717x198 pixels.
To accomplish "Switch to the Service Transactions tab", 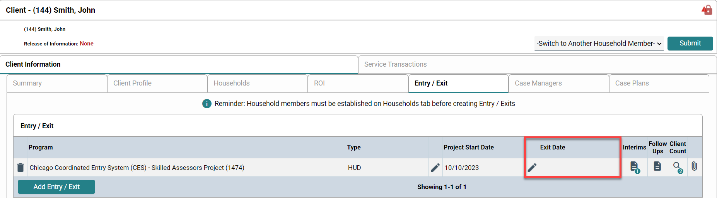I will [395, 64].
